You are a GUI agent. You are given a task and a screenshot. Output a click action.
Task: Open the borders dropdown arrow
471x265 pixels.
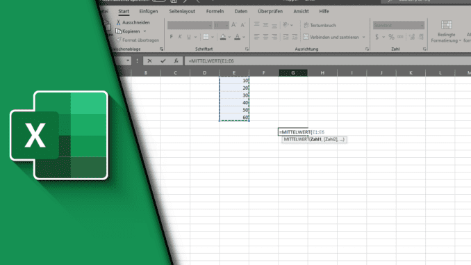213,37
